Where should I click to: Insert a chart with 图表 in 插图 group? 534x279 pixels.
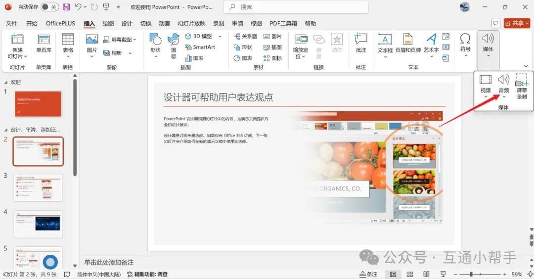pyautogui.click(x=194, y=58)
